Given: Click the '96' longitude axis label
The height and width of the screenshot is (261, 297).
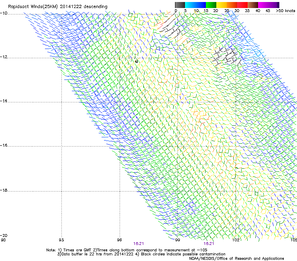Looking at the screenshot, I should pyautogui.click(x=119, y=240).
